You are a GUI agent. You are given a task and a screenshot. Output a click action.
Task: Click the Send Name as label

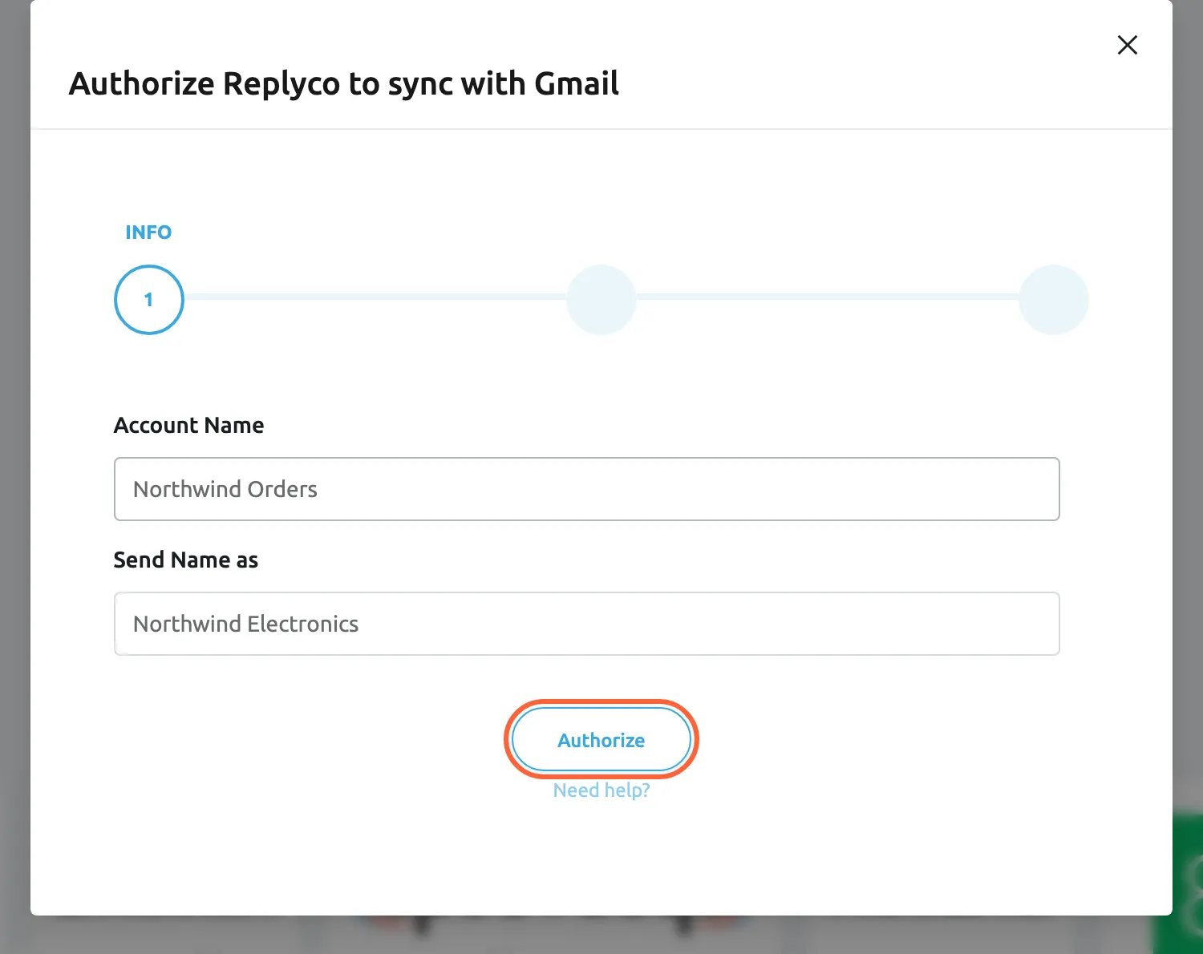click(186, 560)
